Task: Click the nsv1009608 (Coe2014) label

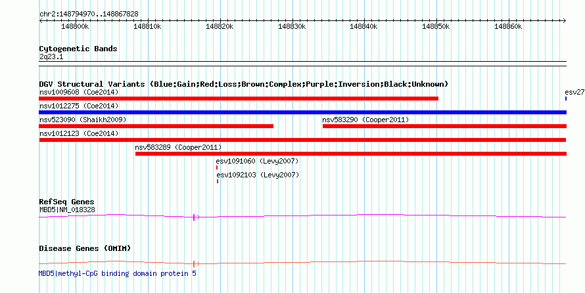Action: click(x=79, y=92)
